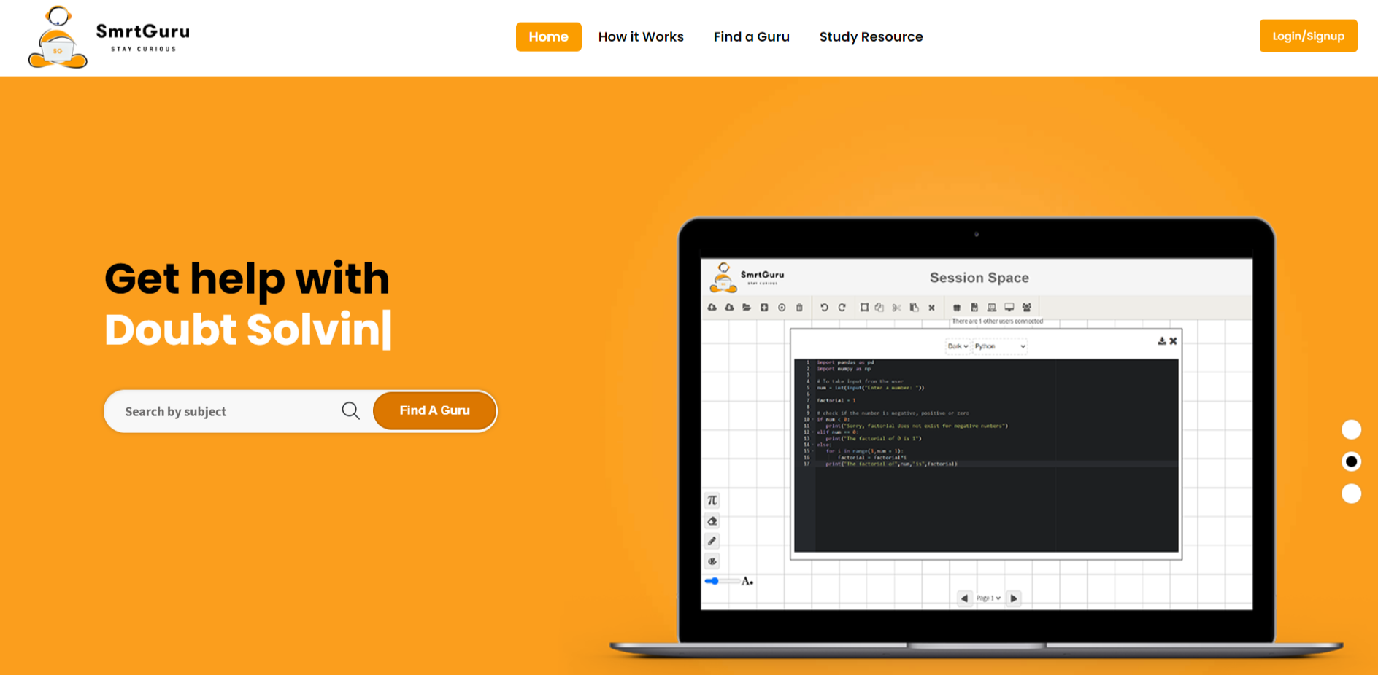Screen dimensions: 1378x675
Task: Click the scissors cut icon in Session Space
Action: 896,308
